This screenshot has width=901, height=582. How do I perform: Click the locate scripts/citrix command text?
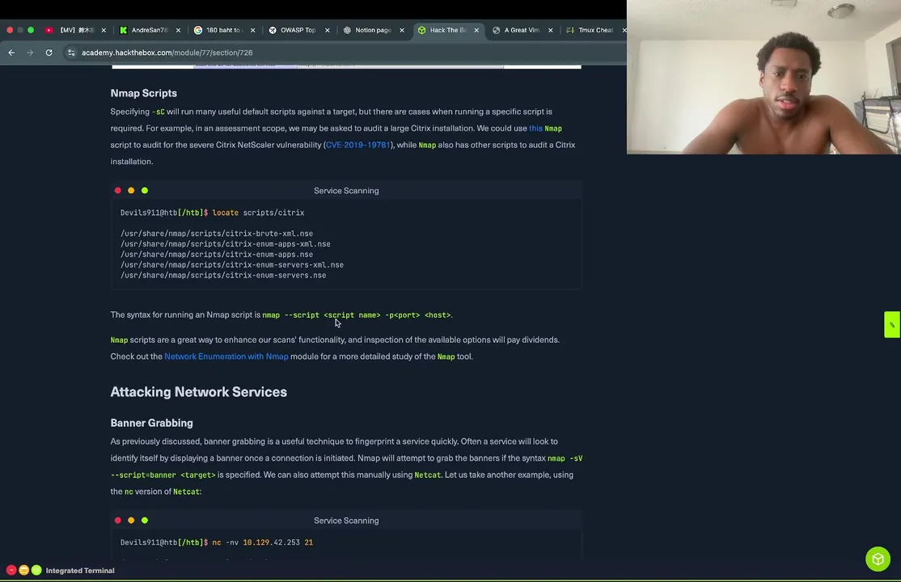pos(258,213)
